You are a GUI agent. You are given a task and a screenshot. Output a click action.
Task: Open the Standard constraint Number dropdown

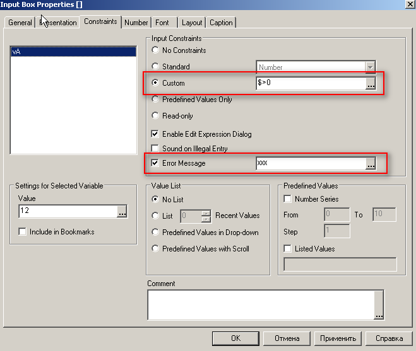click(370, 67)
